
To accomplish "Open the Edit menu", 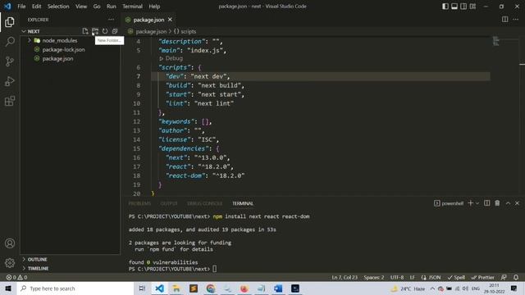I will (36, 7).
